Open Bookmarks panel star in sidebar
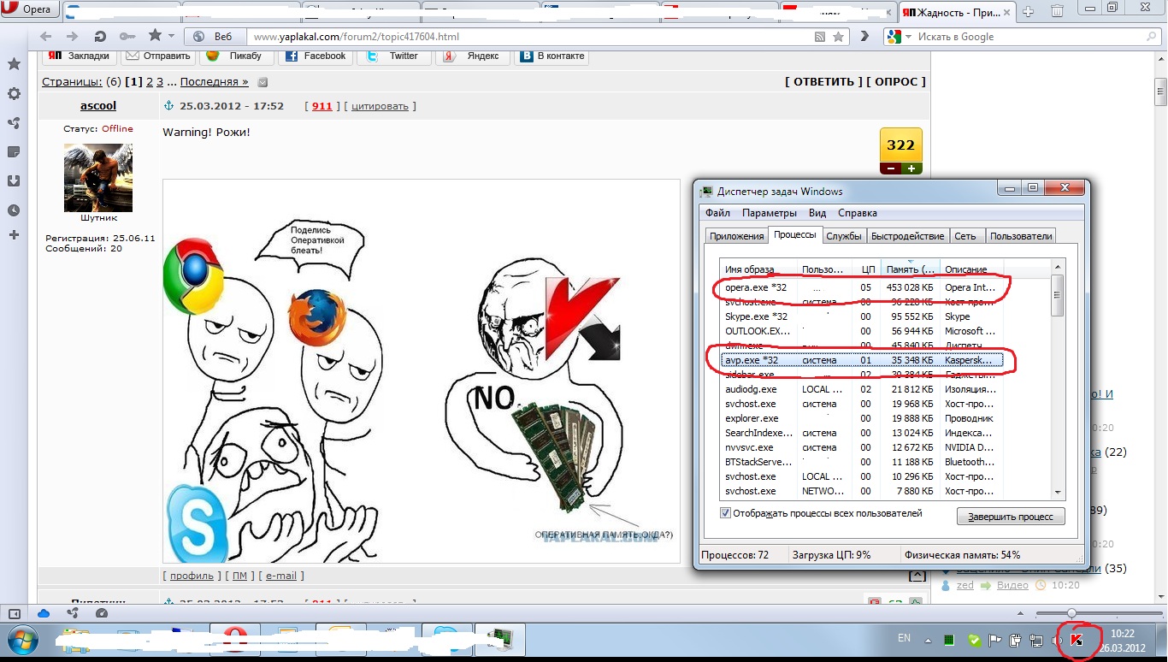The height and width of the screenshot is (662, 1168). pyautogui.click(x=14, y=64)
